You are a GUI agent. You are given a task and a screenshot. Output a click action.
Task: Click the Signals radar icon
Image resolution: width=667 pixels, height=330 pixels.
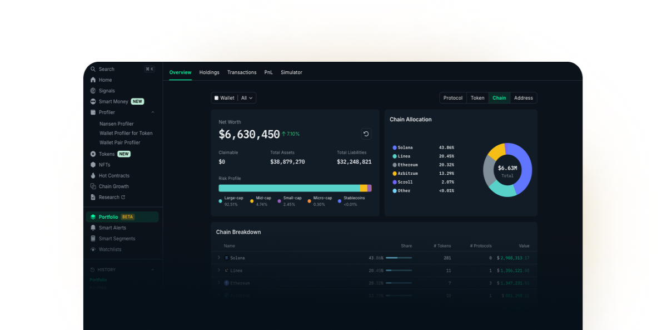coord(93,91)
